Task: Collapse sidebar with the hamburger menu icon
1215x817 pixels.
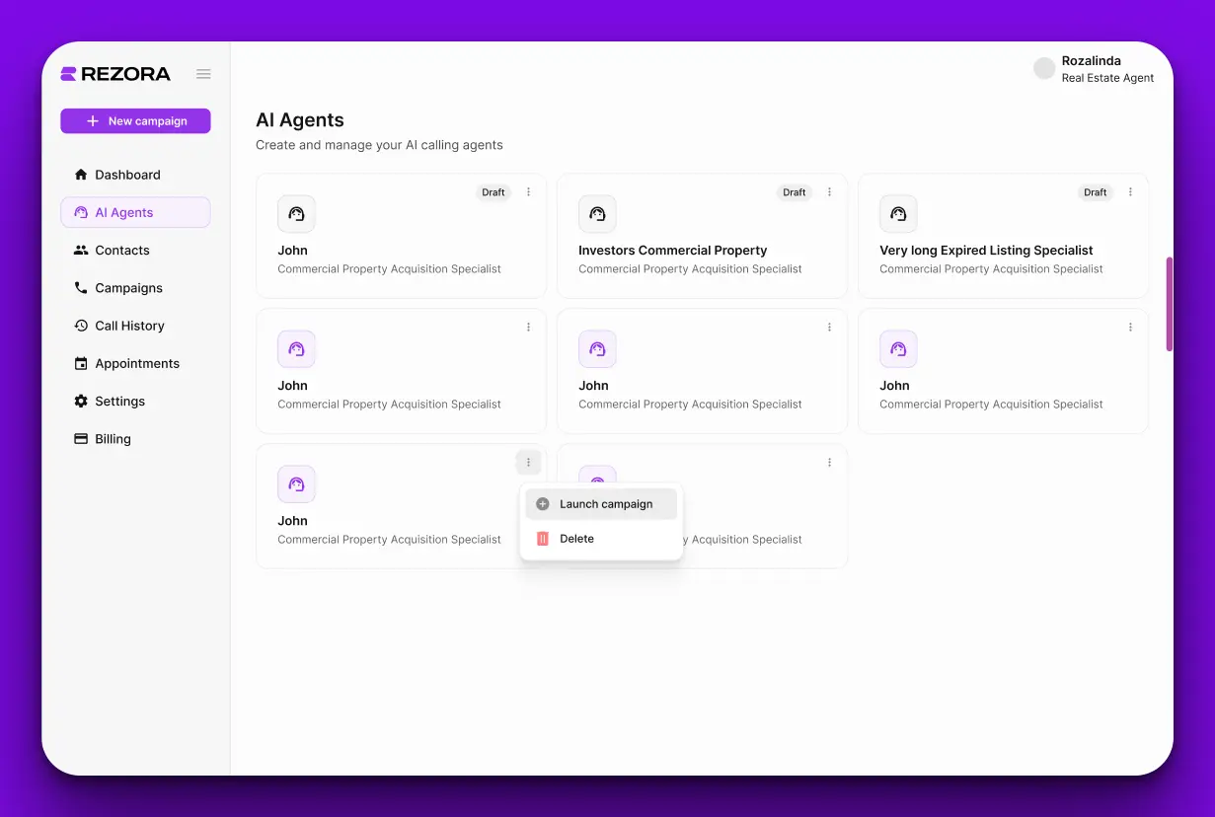Action: coord(203,74)
